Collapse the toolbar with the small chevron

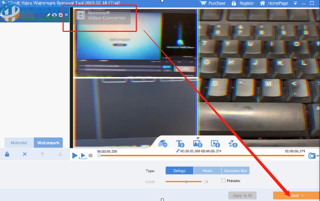[x=198, y=138]
